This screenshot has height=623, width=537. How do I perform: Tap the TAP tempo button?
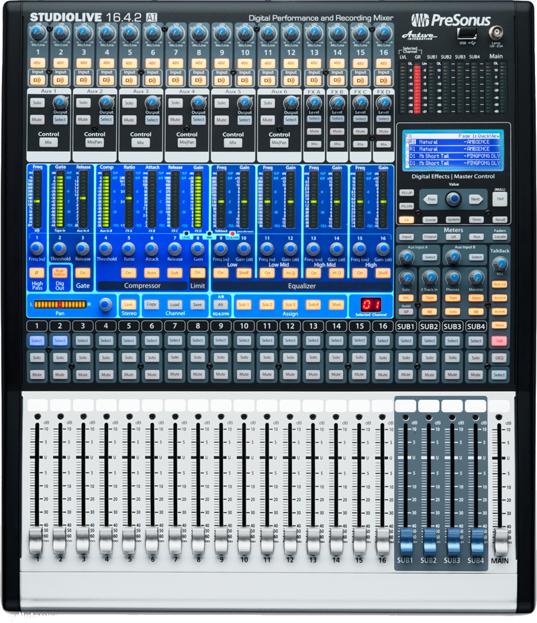(500, 199)
